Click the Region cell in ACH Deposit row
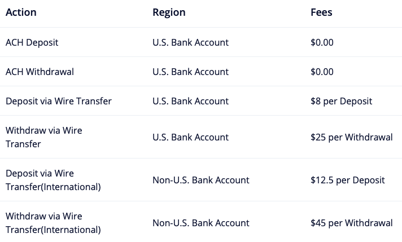The image size is (402, 242). point(190,42)
